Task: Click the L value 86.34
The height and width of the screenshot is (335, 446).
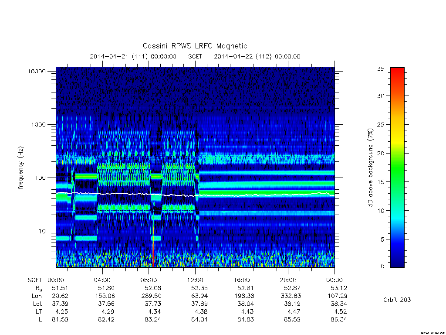Action: 339,320
